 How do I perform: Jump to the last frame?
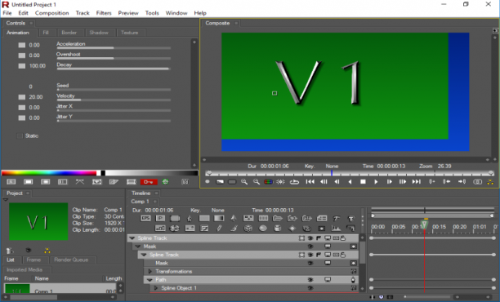(x=416, y=181)
